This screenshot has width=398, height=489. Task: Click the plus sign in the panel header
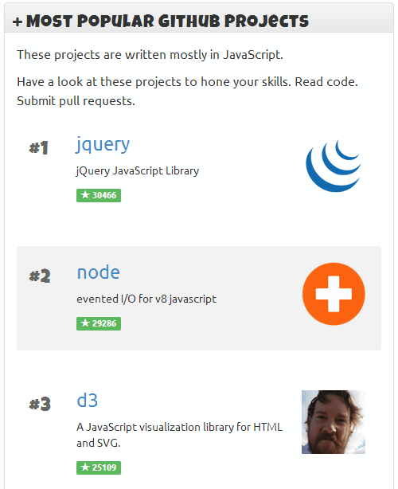pyautogui.click(x=18, y=22)
